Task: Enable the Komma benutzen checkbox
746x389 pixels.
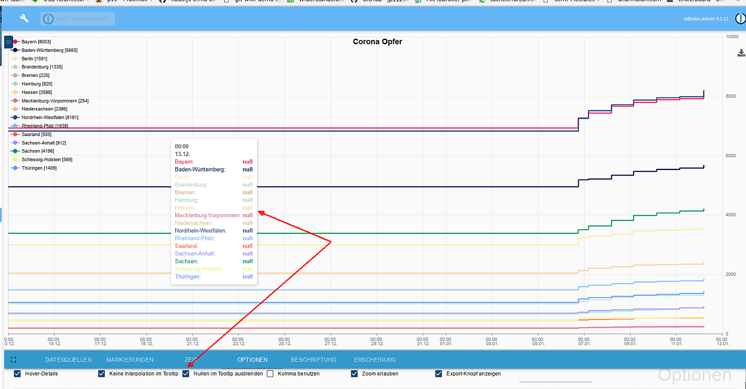Action: (270, 374)
